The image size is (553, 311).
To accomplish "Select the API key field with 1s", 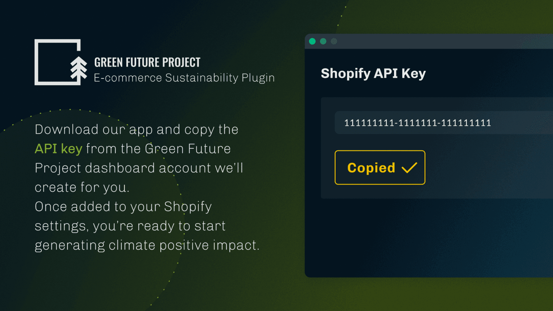I will click(x=418, y=123).
